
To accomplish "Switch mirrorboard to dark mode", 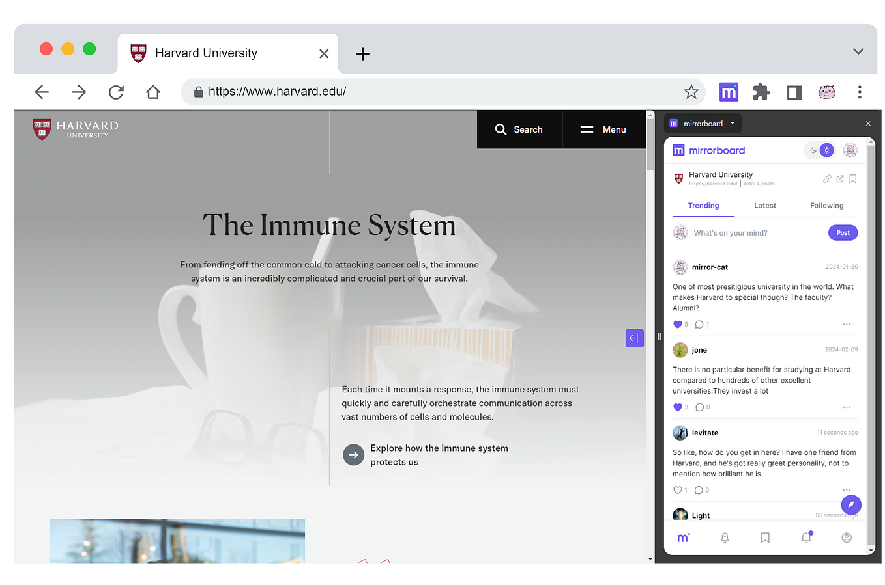I will point(813,150).
